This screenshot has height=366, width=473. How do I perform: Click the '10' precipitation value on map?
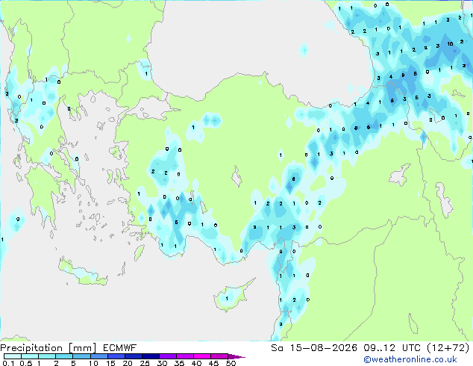(x=450, y=44)
